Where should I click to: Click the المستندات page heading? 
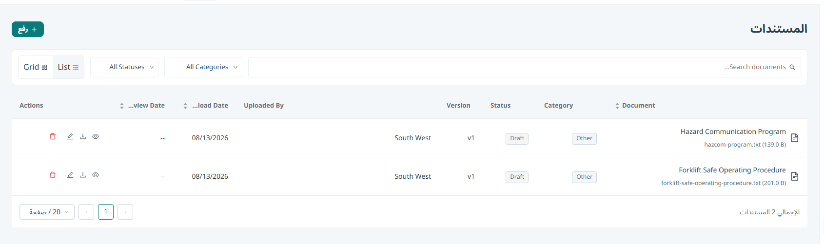779,29
